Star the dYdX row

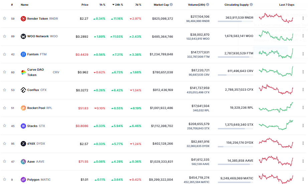pos(5,144)
